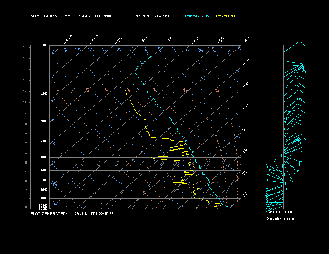The image size is (329, 254).
Task: Click the 700 pressure level label
Action: coord(44,180)
